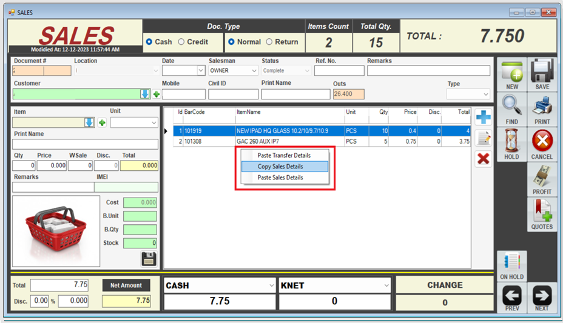
Task: Click the SALES window title bar icon
Action: click(x=12, y=13)
